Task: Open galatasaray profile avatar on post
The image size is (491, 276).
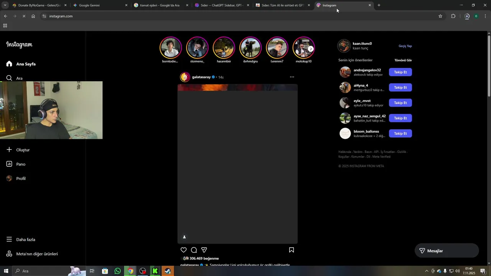Action: pyautogui.click(x=185, y=77)
